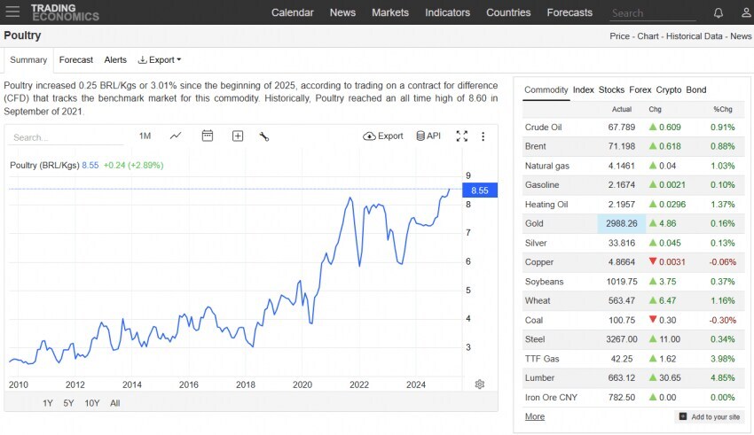Expand the Export dropdown menu

point(160,60)
